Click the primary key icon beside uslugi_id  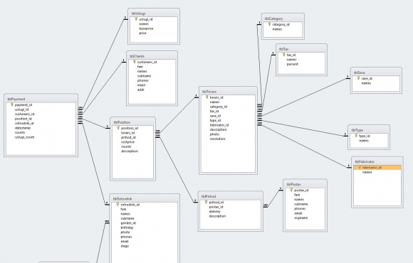click(x=136, y=19)
